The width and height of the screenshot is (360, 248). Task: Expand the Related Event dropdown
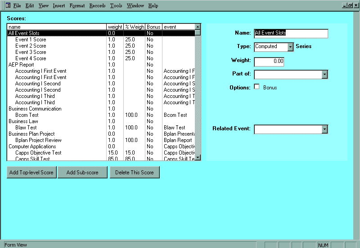click(324, 129)
